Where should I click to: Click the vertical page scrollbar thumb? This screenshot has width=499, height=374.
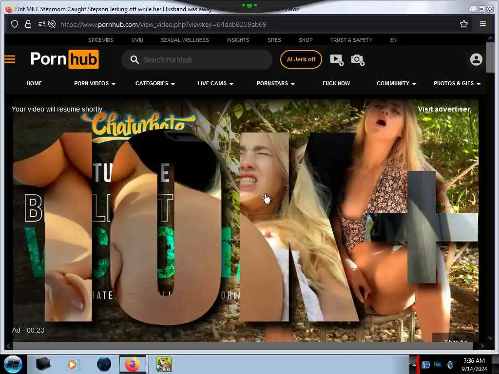[490, 57]
